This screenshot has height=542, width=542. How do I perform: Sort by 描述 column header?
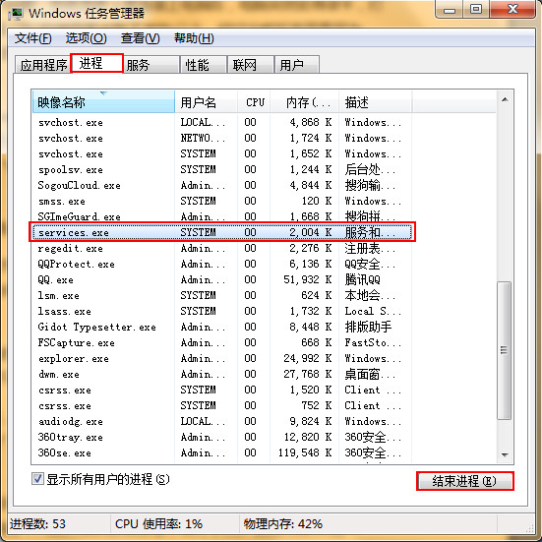[x=376, y=102]
